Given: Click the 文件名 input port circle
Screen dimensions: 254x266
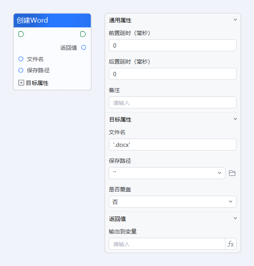Looking at the screenshot, I should pyautogui.click(x=21, y=59).
